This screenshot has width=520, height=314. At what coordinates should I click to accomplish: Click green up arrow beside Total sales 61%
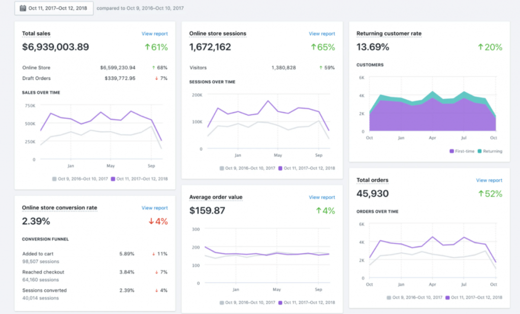(x=147, y=48)
